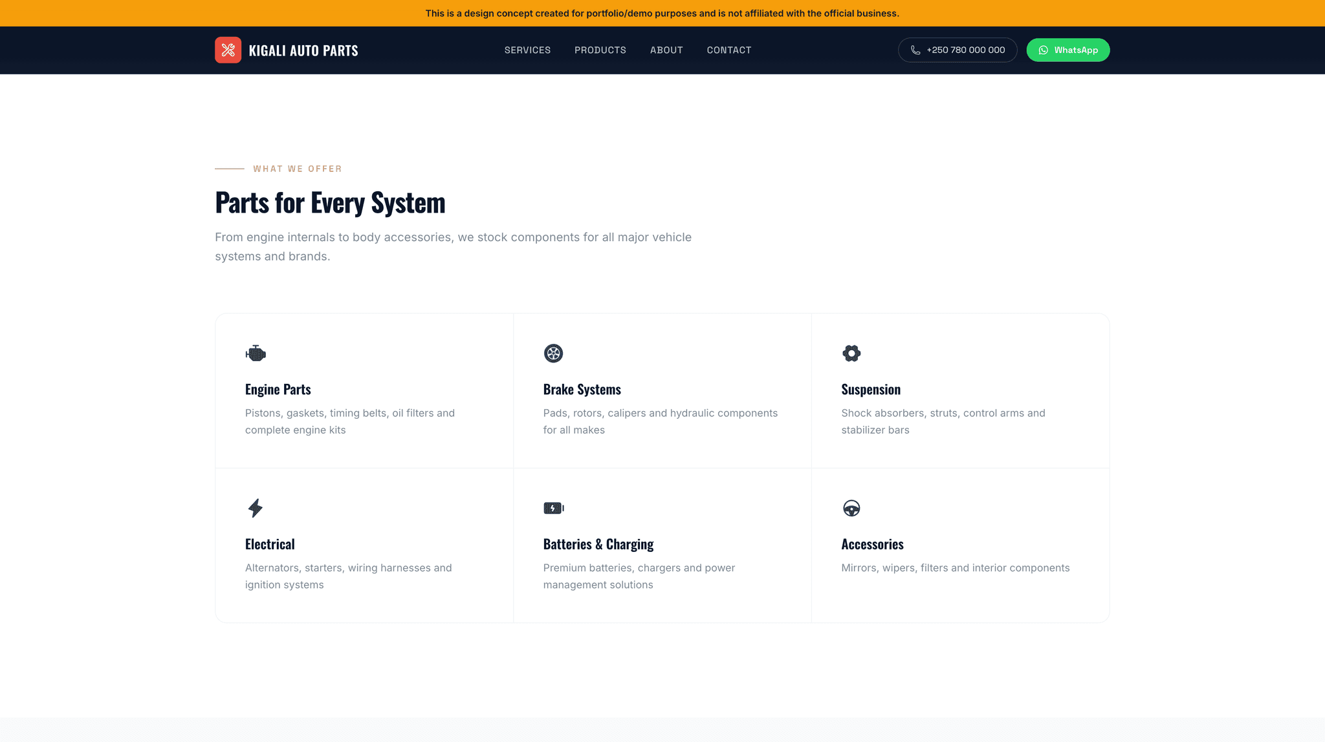The height and width of the screenshot is (742, 1325).
Task: Select the Batteries & Charging card title
Action: [598, 544]
